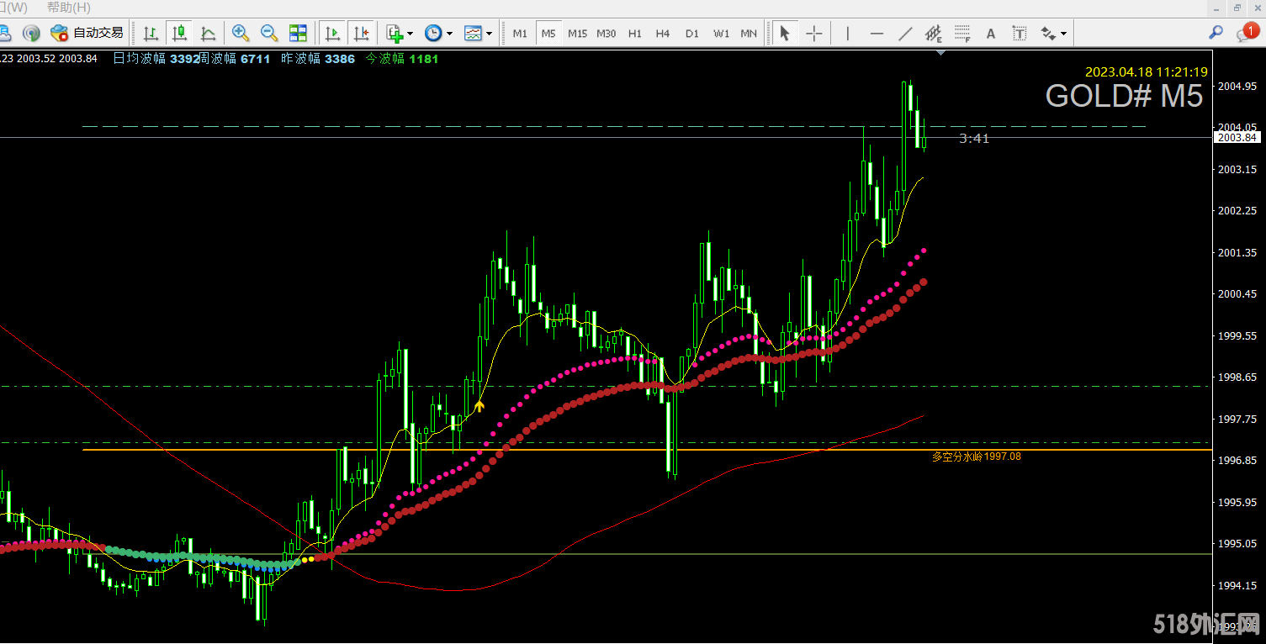Screen dimensions: 1266x644
Task: Zoom out of the chart
Action: click(269, 34)
